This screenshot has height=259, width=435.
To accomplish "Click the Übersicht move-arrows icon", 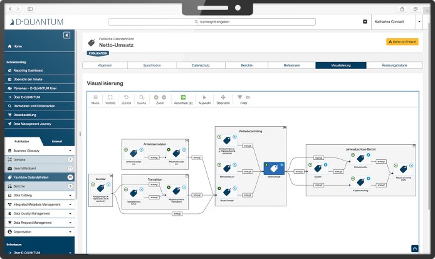I will [223, 98].
